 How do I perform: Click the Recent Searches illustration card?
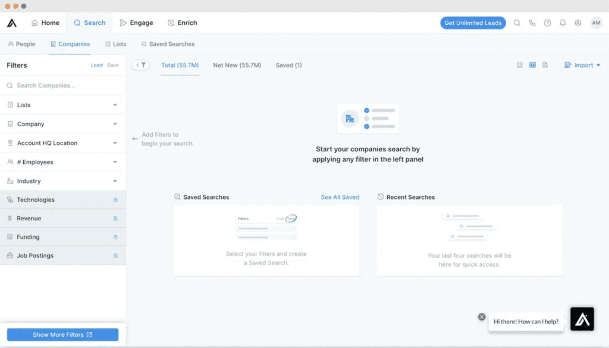469,241
